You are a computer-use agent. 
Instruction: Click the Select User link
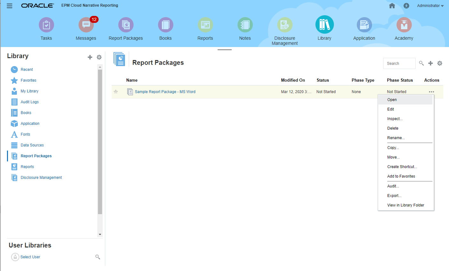coord(30,257)
